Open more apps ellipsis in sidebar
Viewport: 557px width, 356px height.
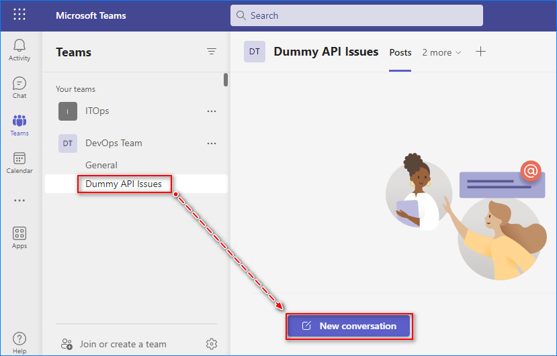(x=19, y=200)
